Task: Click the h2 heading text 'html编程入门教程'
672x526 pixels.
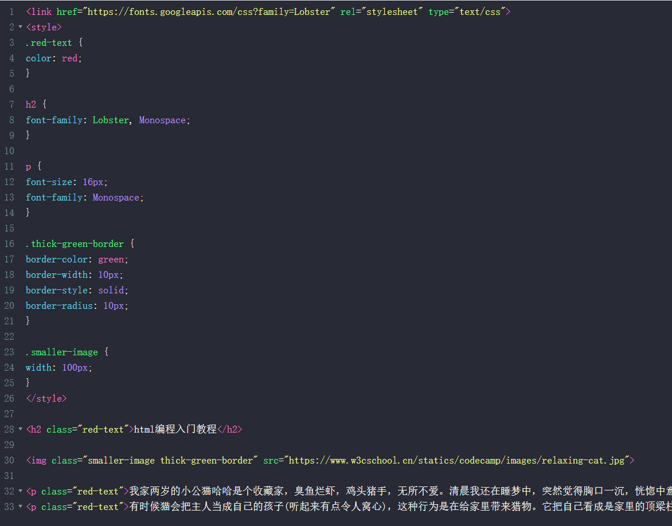Action: tap(175, 429)
